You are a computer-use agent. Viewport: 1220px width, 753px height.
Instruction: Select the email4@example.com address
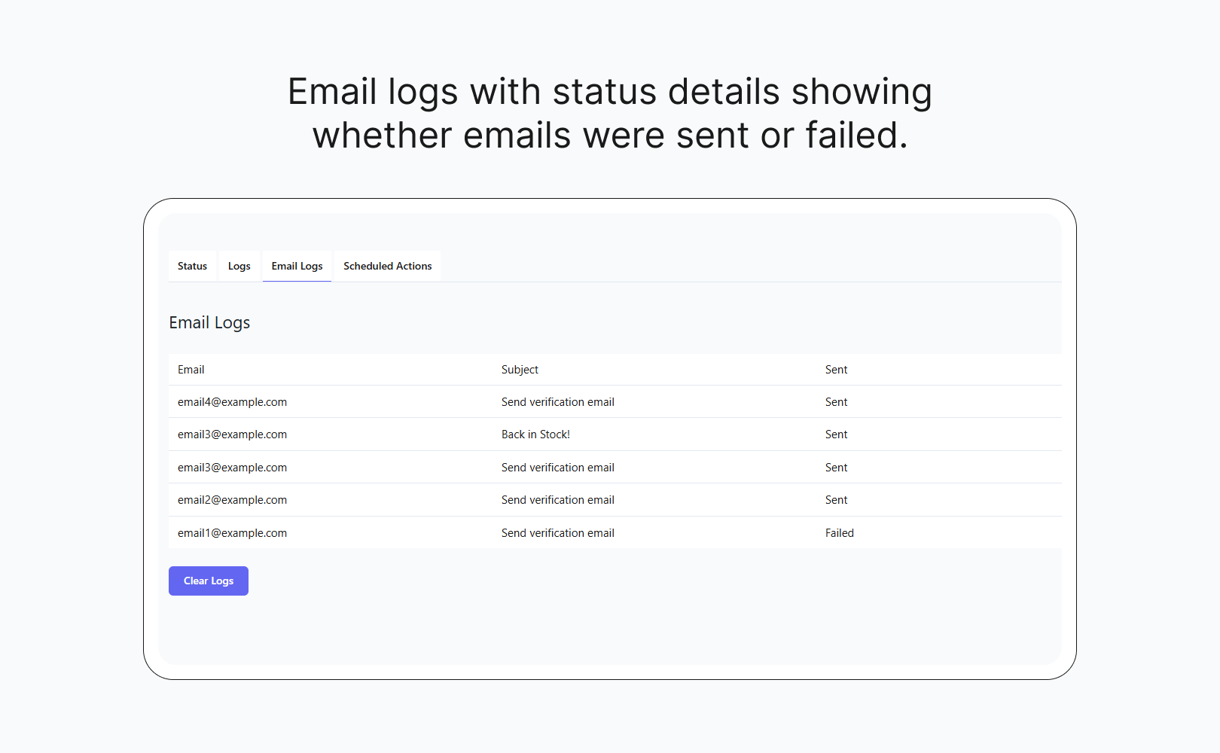[x=232, y=402]
